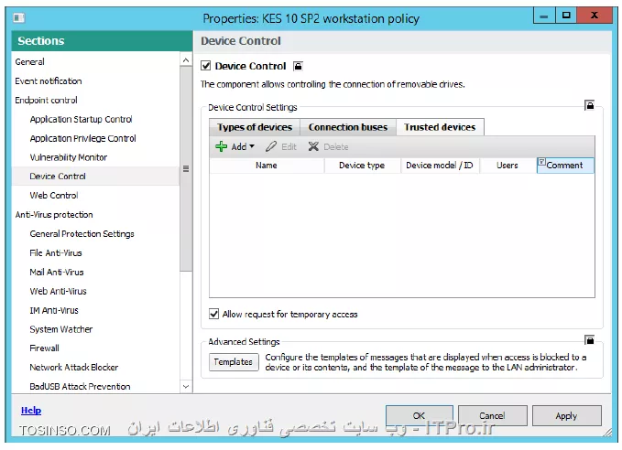Screen dimensions: 622x450
Task: Click the window system icon in title bar
Action: 18,17
